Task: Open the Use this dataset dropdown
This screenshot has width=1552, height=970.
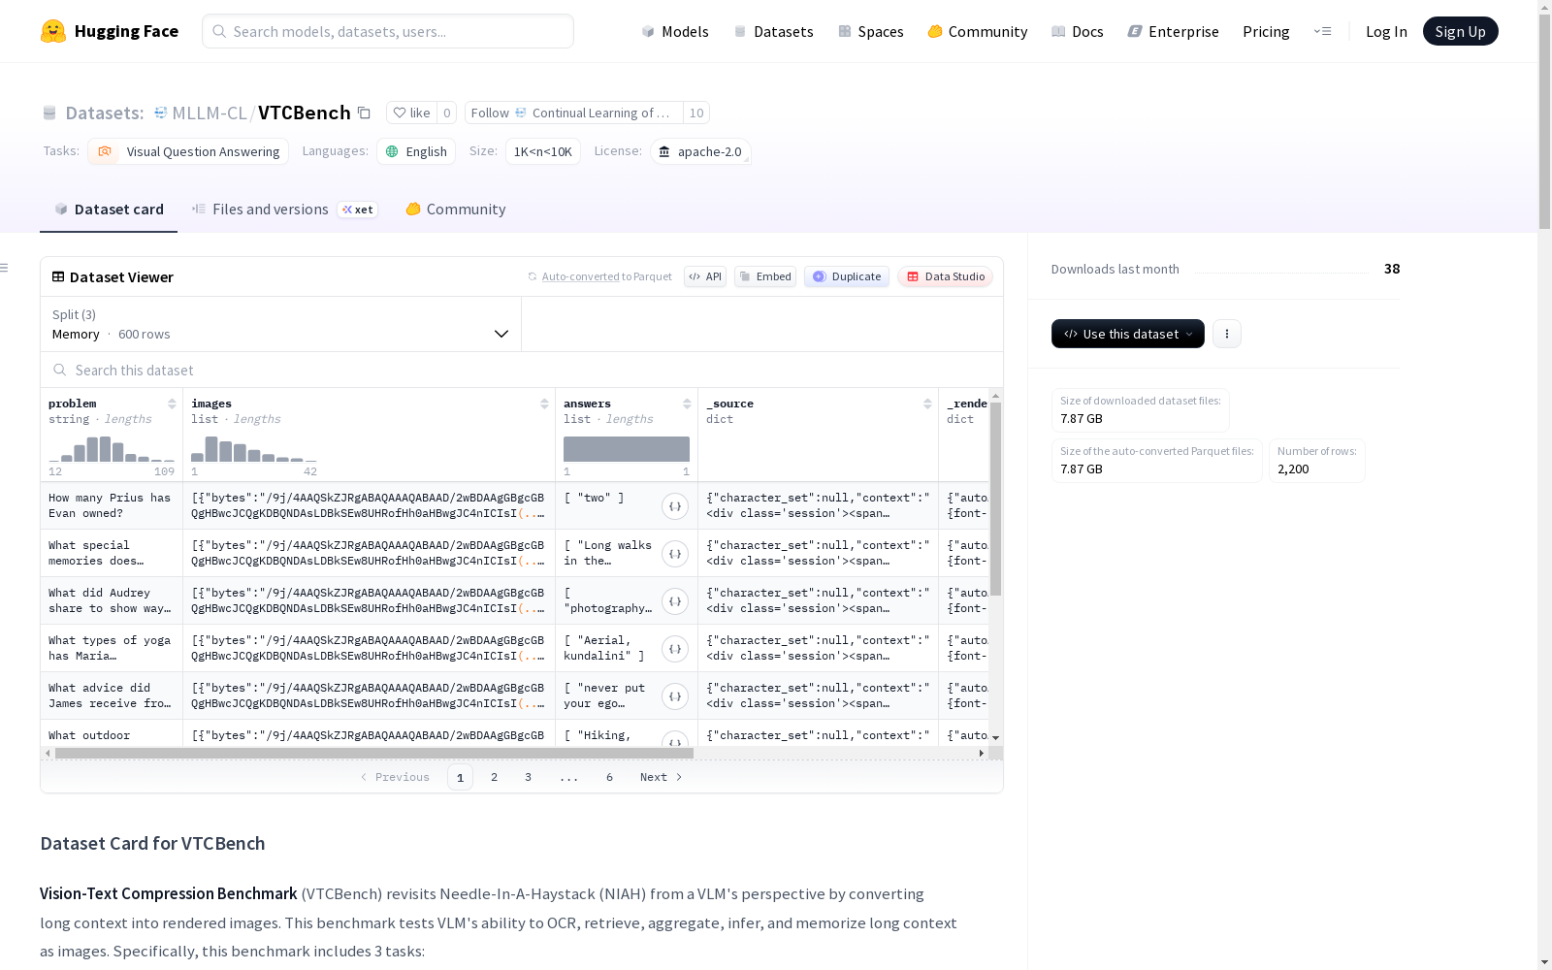Action: (1128, 334)
